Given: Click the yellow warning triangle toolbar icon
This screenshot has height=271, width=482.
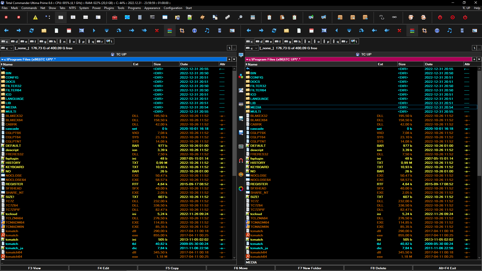Looking at the screenshot, I should [x=35, y=17].
